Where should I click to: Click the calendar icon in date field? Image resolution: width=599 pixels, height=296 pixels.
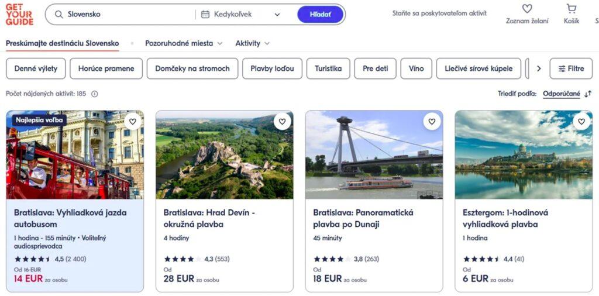(205, 15)
